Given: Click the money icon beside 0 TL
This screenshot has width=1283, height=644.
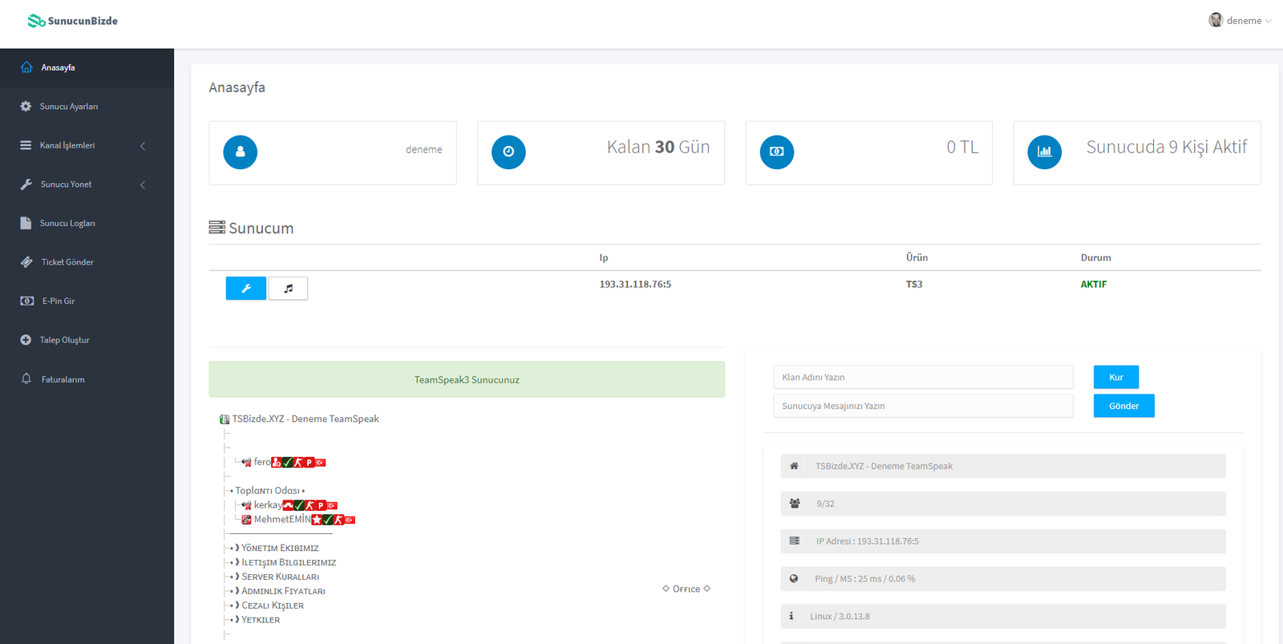Looking at the screenshot, I should [776, 152].
